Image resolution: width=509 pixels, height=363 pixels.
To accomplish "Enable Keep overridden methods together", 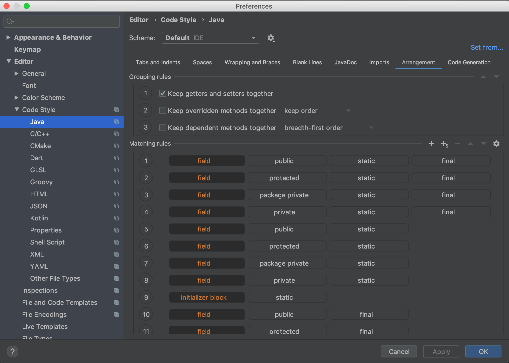I will pos(163,110).
